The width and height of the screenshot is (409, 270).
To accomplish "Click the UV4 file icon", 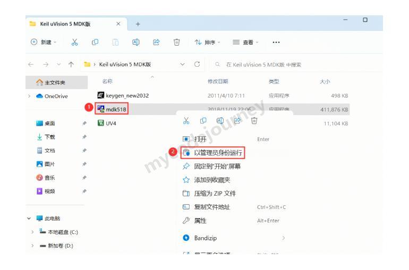I will click(100, 123).
